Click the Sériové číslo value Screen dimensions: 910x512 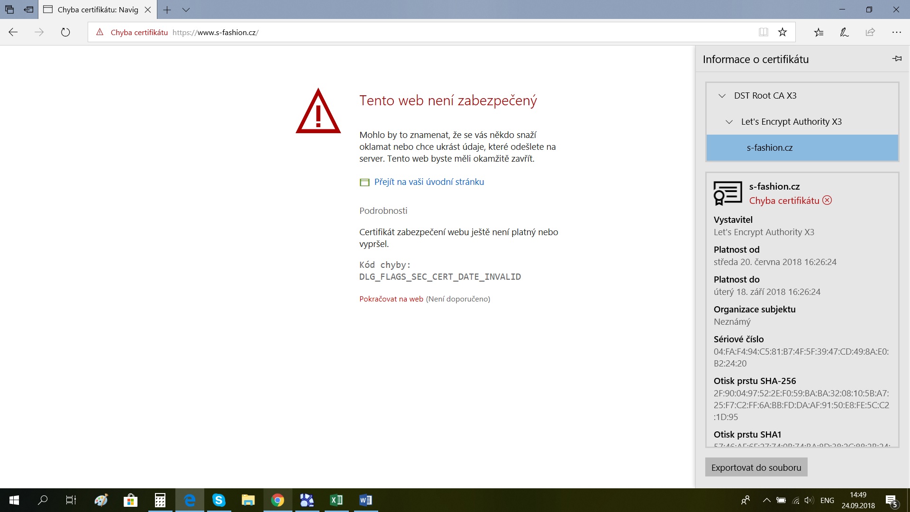click(801, 357)
